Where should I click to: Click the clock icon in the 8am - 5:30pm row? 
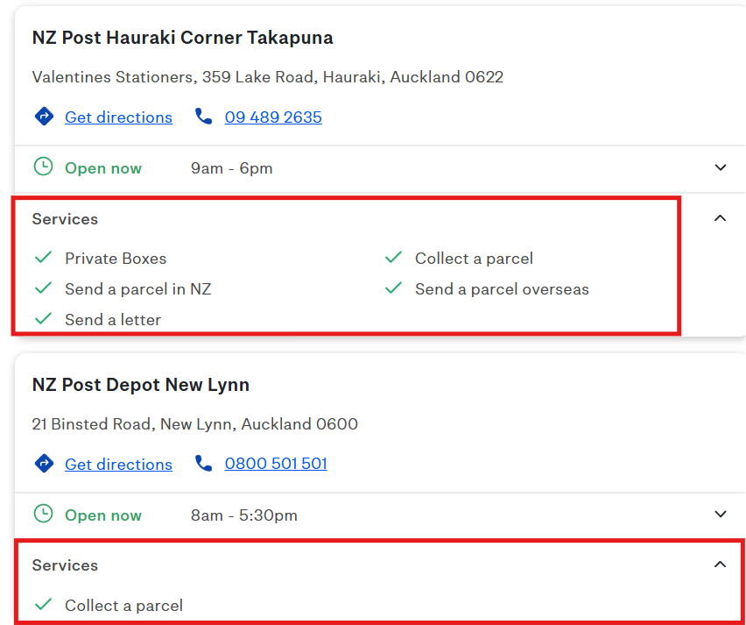(x=43, y=514)
